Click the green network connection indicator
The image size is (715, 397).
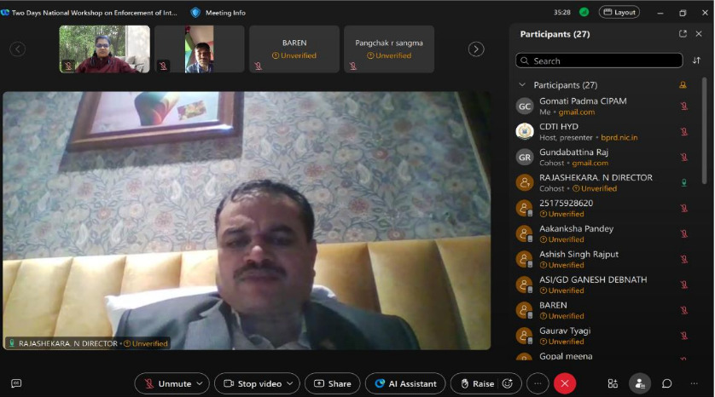click(584, 13)
